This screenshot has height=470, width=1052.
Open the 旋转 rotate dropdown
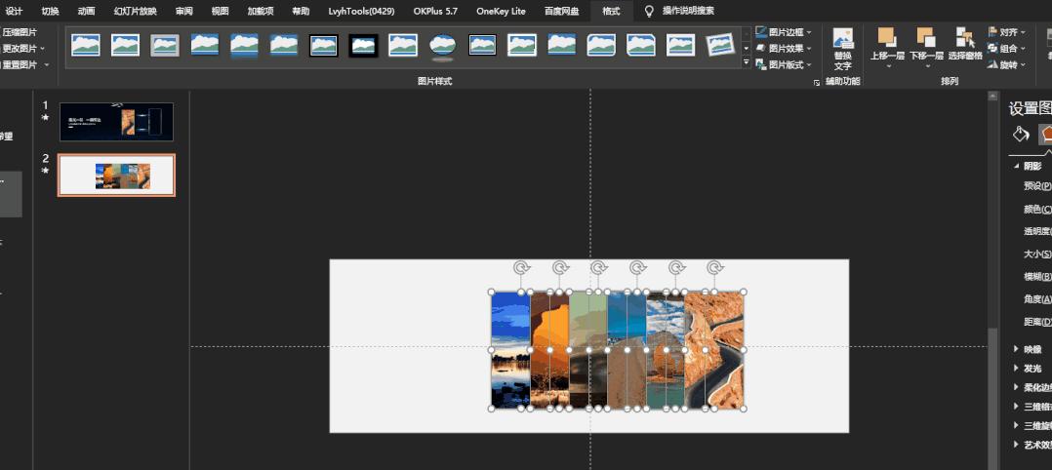click(1007, 64)
